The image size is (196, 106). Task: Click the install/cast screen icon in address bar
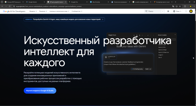pyautogui.click(x=177, y=6)
